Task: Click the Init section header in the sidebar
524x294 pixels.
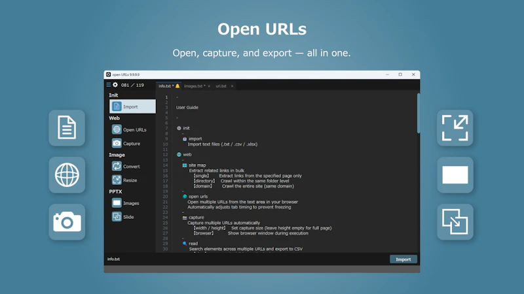Action: pyautogui.click(x=113, y=95)
